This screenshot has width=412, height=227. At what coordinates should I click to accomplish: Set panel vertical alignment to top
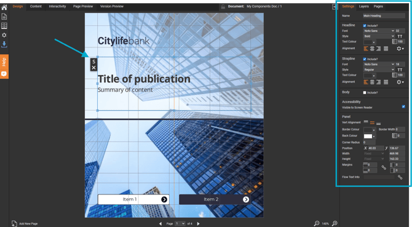[x=366, y=122]
